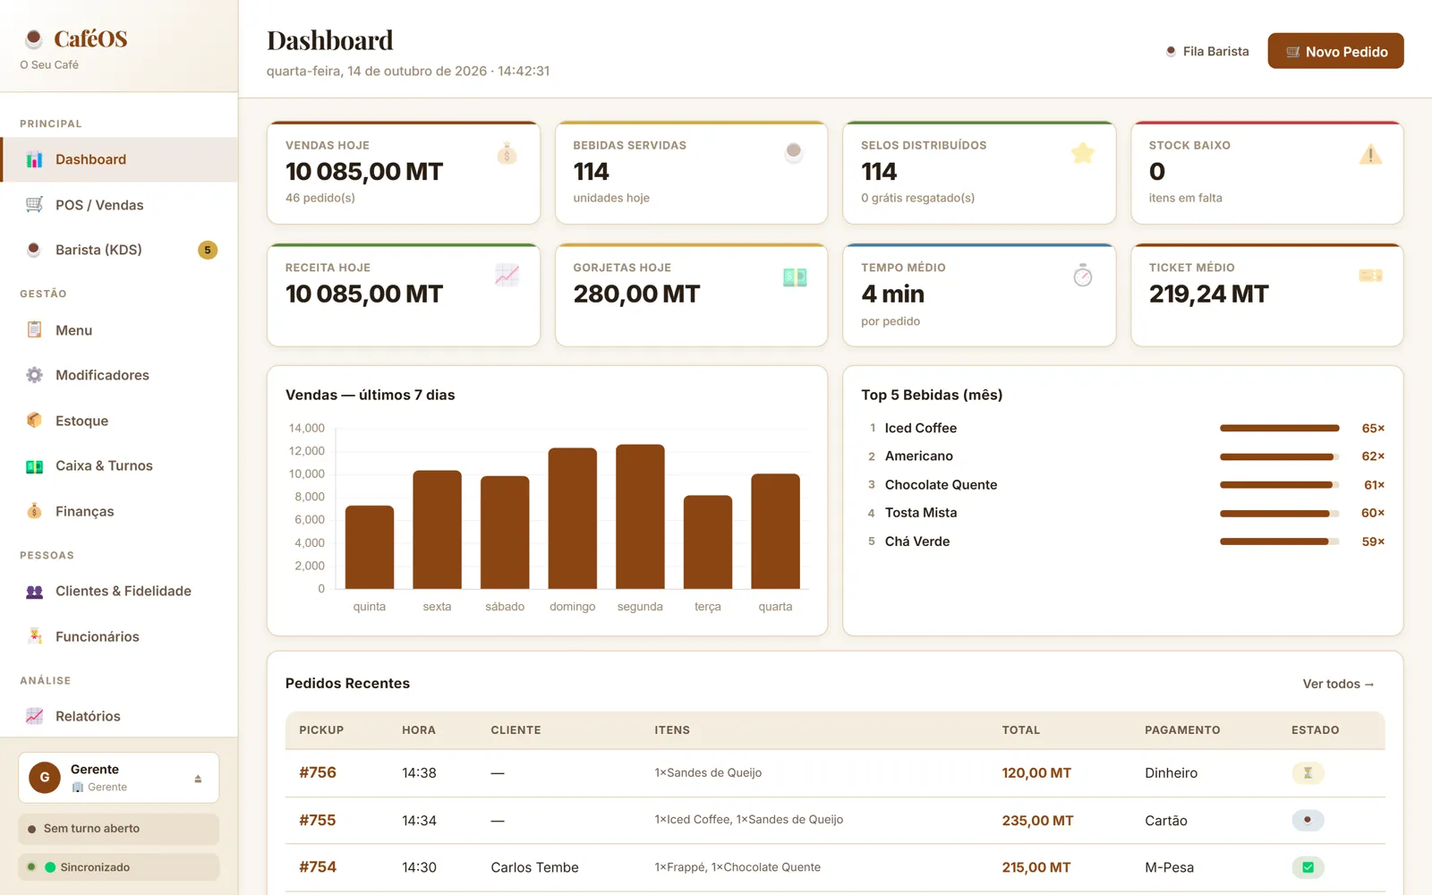
Task: Click the Caixa & Turnos cash icon
Action: coord(34,465)
